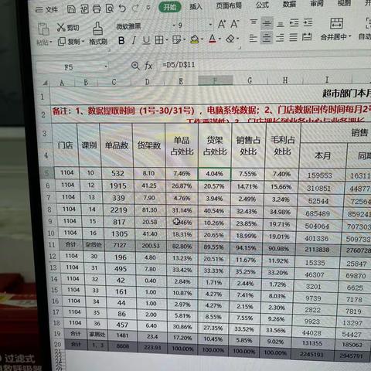Switch to the Insert (插入) tab
Image resolution: width=371 pixels, height=371 pixels.
pos(196,6)
